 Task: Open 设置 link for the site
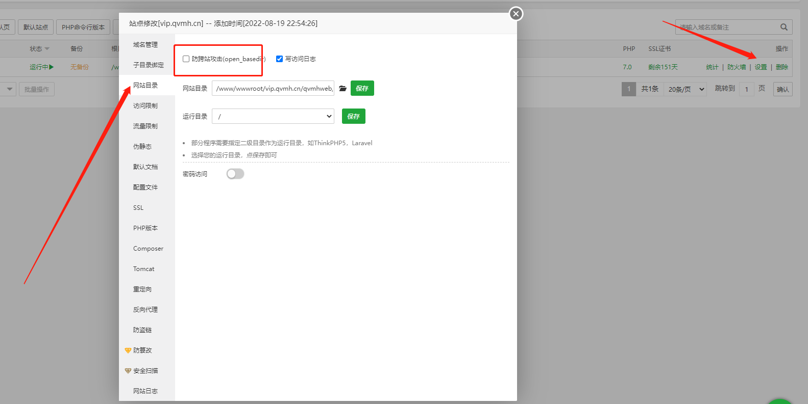pyautogui.click(x=761, y=67)
